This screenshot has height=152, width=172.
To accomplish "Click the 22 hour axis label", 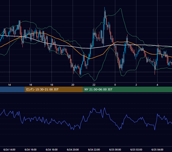I will pyautogui.click(x=94, y=85).
